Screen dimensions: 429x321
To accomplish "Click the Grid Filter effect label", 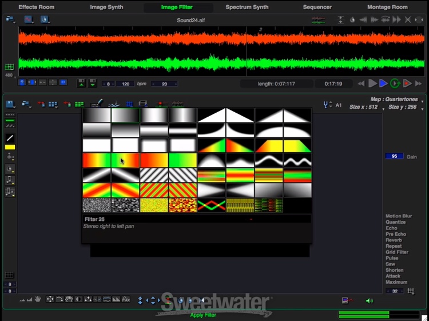I will point(397,252).
